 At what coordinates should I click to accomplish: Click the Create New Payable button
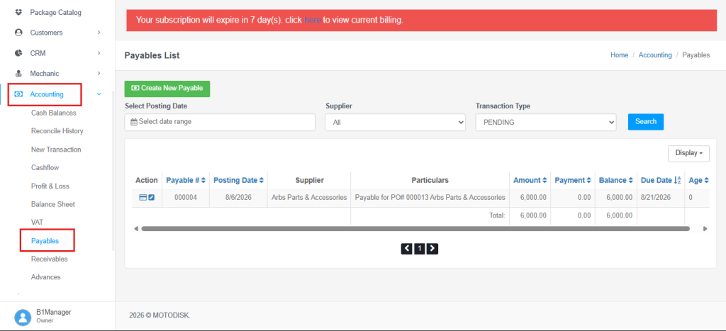point(167,89)
